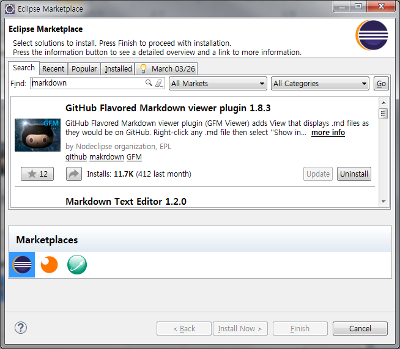Image resolution: width=400 pixels, height=349 pixels.
Task: Open the more info link
Action: [328, 133]
